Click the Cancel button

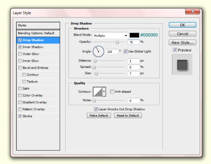point(183,34)
